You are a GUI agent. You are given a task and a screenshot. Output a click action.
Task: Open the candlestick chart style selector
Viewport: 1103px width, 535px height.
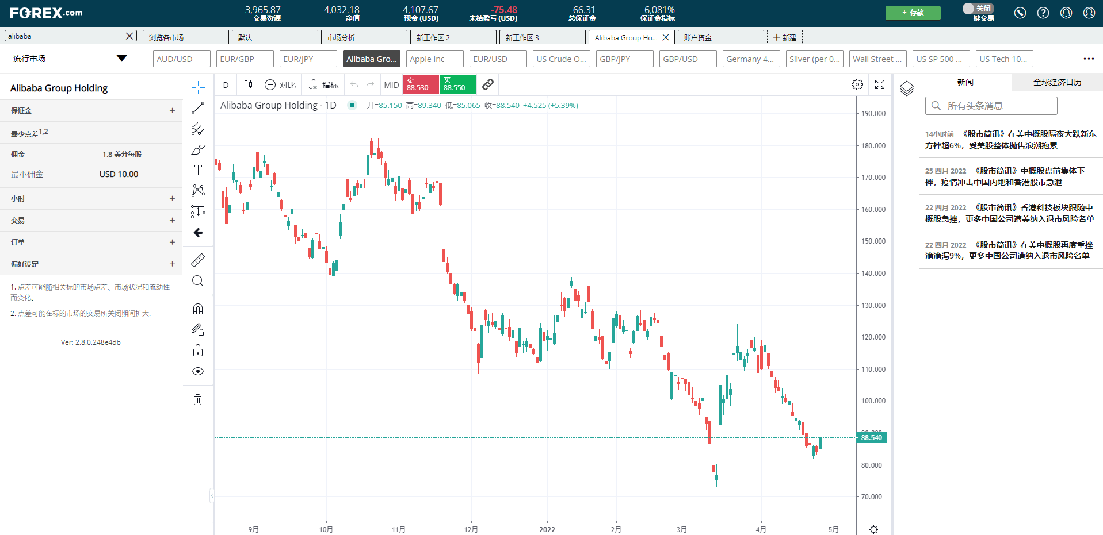[248, 85]
